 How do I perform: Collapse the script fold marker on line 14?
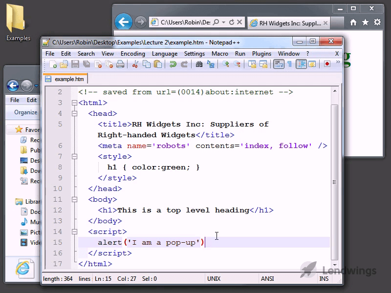pos(74,231)
